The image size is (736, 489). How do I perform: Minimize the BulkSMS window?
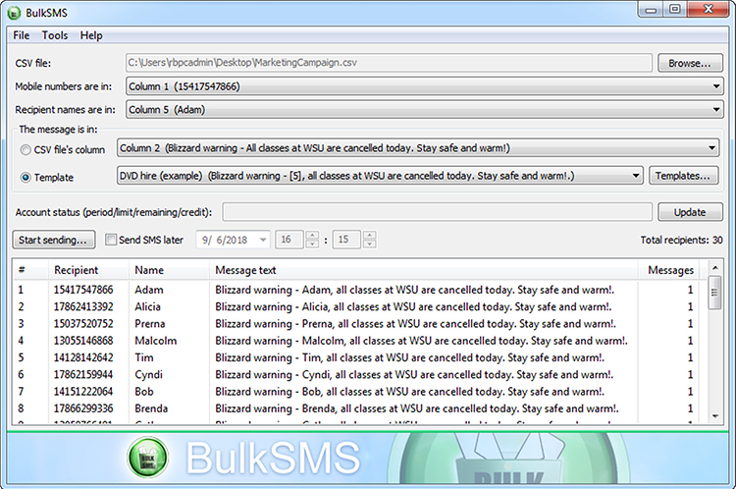pos(651,10)
